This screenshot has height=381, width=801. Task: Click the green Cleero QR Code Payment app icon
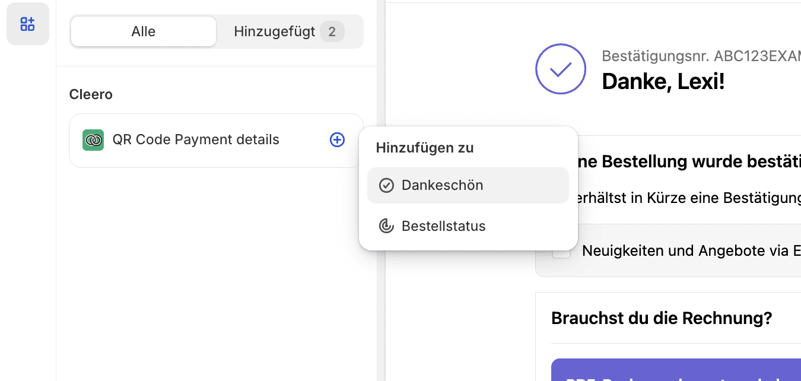click(93, 139)
